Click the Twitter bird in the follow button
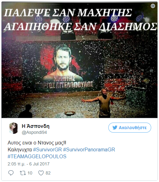This screenshot has width=159, height=182. tap(115, 128)
